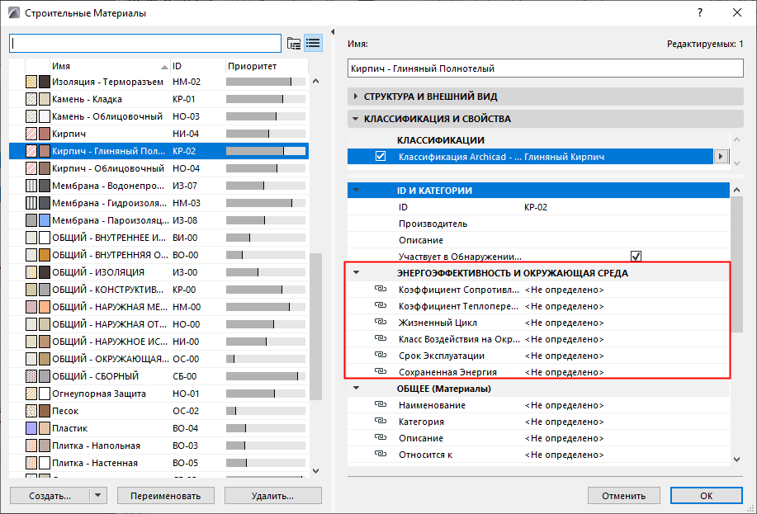The height and width of the screenshot is (514, 757).
Task: Click link icon beside Относится к
Action: point(381,454)
